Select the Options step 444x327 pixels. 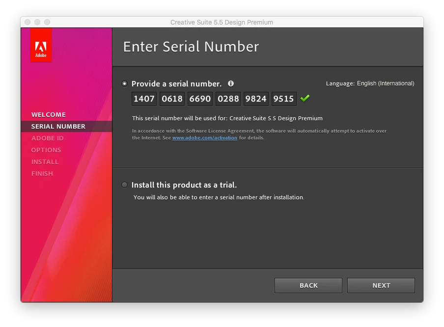(x=46, y=150)
